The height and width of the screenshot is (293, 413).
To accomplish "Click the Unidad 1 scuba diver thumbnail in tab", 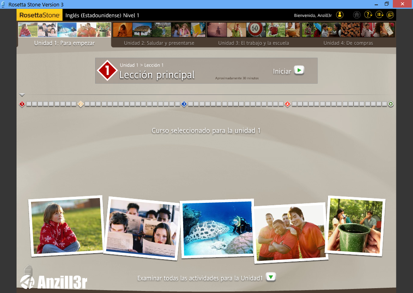I will (x=67, y=30).
